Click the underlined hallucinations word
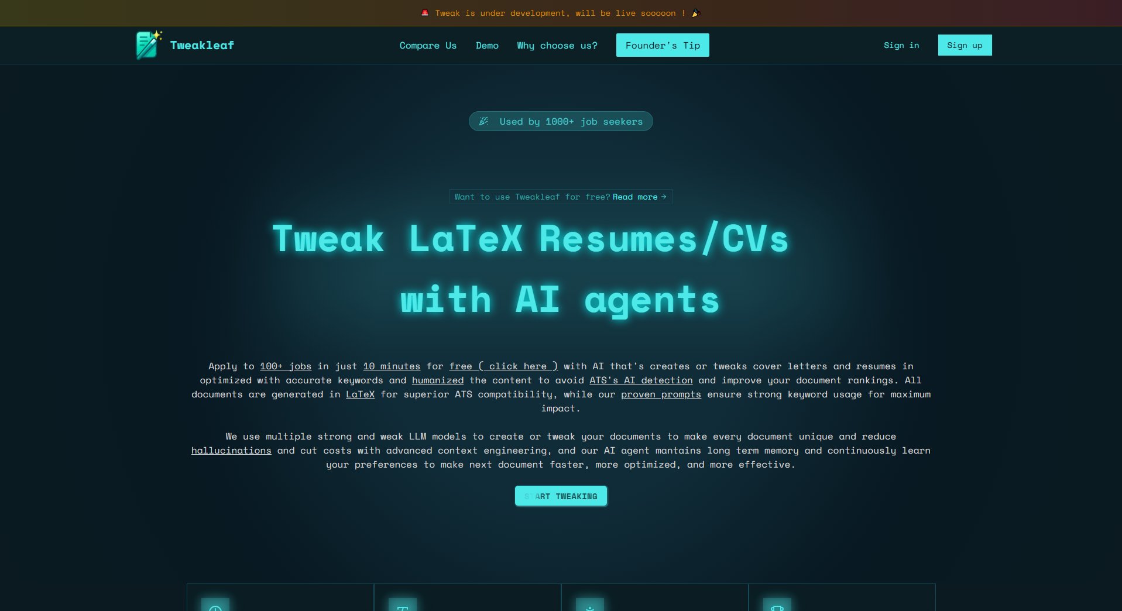Viewport: 1122px width, 611px height. pyautogui.click(x=231, y=450)
